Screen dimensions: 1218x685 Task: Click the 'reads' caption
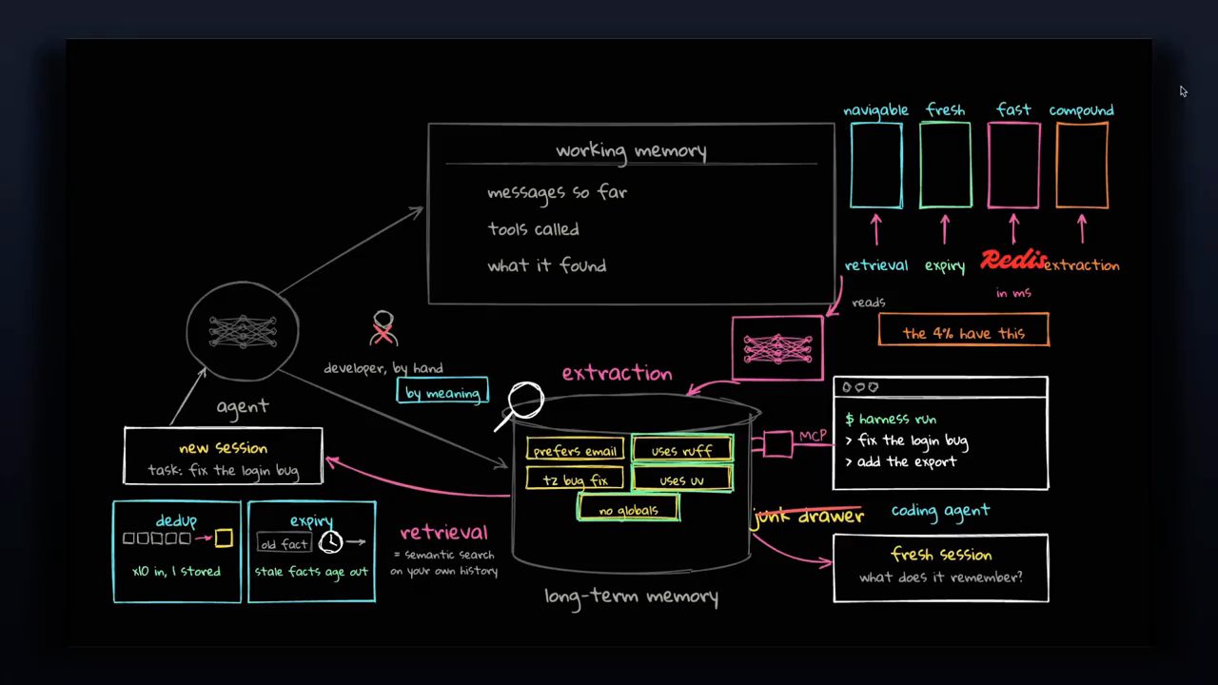coord(869,303)
